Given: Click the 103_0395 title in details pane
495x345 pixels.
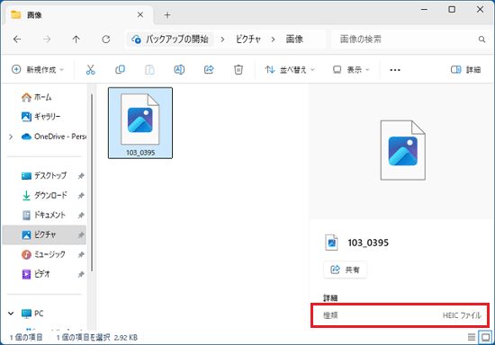Looking at the screenshot, I should point(368,243).
